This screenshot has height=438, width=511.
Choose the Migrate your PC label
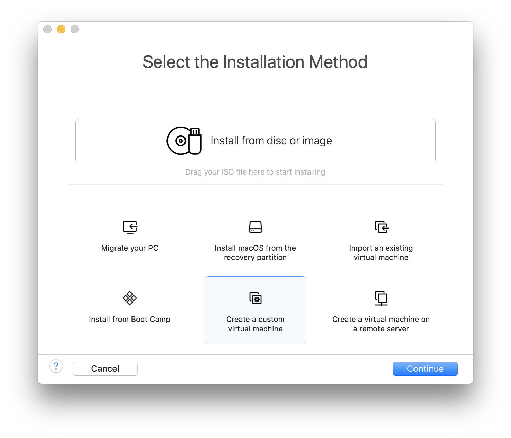[130, 248]
